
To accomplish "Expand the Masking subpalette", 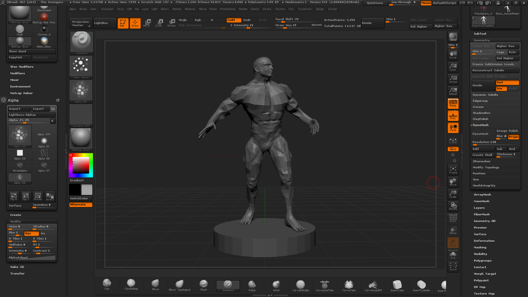I will coord(480,248).
